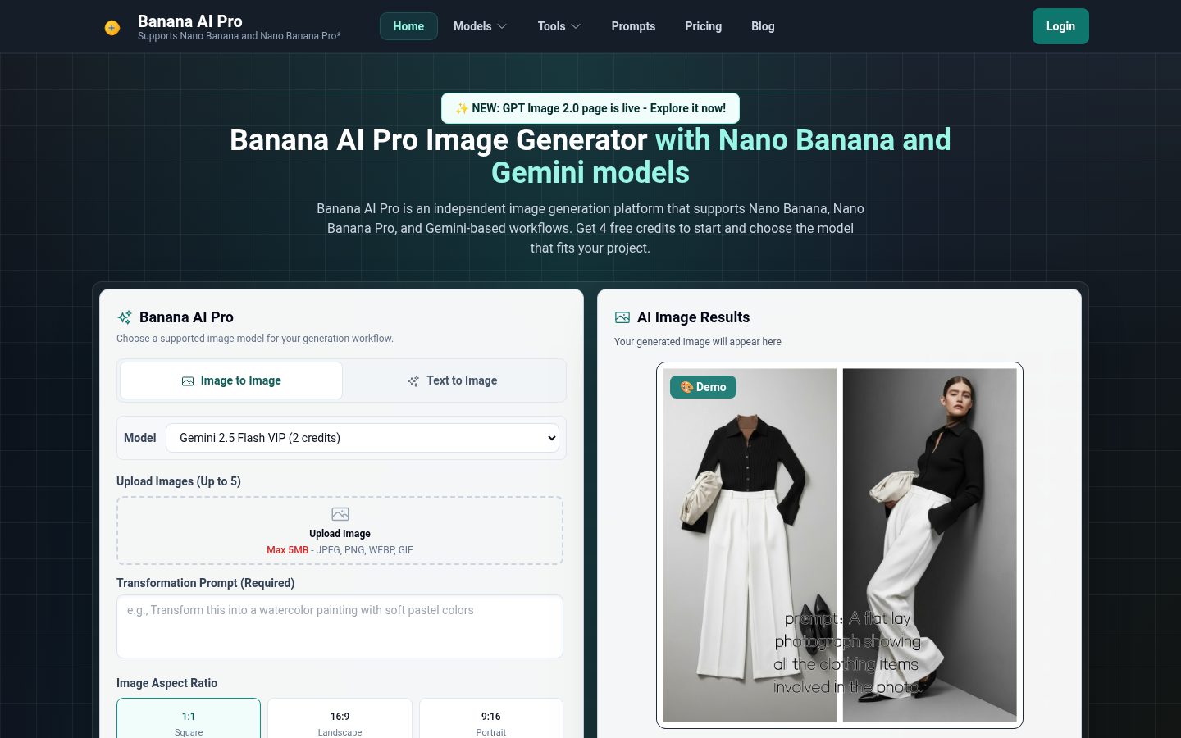This screenshot has width=1181, height=738.
Task: Click the 'Max 5MB' text
Action: [x=287, y=550]
